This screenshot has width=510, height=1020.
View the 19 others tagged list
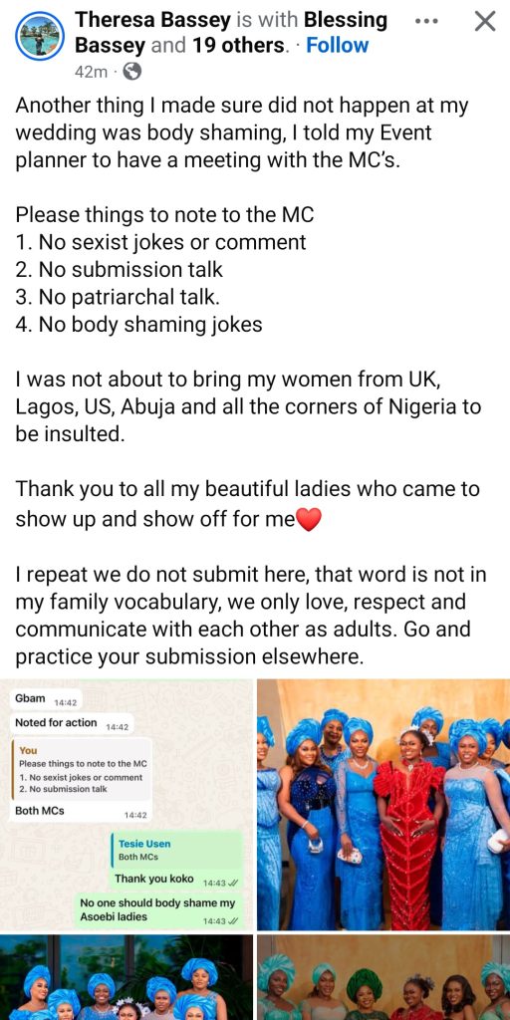(237, 46)
